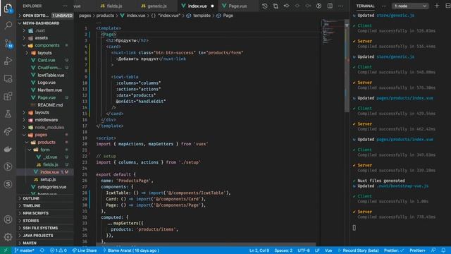Select the terminal instance dropdown '1: node'
This screenshot has height=254, width=451.
[x=410, y=6]
